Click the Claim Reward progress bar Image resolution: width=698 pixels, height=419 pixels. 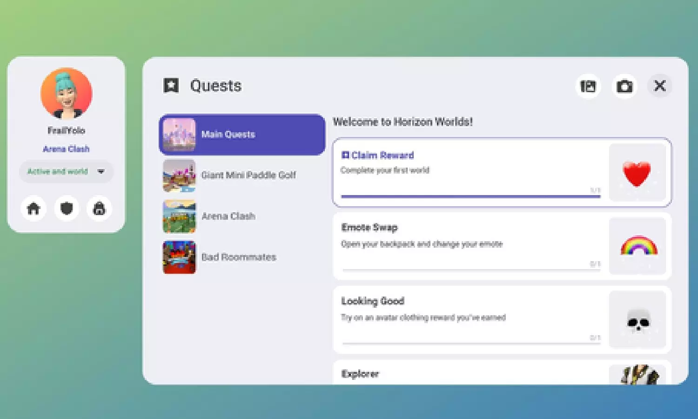point(470,196)
